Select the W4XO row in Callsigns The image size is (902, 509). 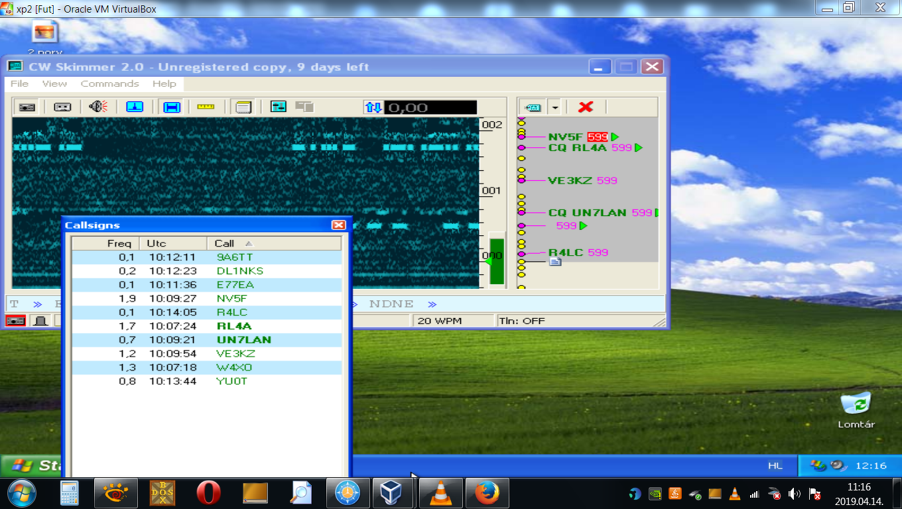point(207,368)
